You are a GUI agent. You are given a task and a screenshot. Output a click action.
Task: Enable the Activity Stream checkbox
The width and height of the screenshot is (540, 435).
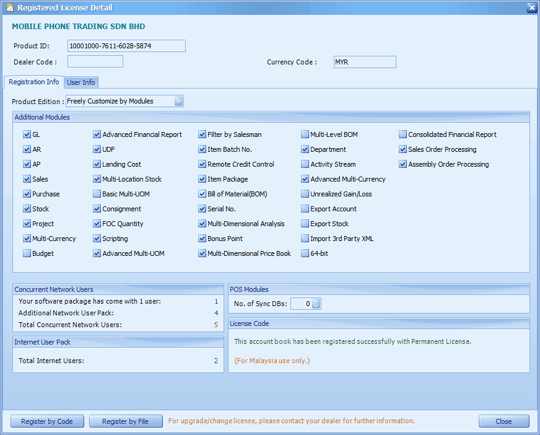[x=305, y=164]
